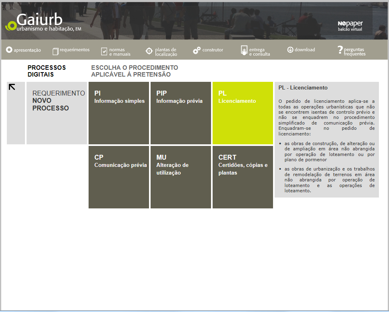Viewport: 389px width, 312px height.
Task: Click the Gaiurb logo
Action: pos(43,22)
